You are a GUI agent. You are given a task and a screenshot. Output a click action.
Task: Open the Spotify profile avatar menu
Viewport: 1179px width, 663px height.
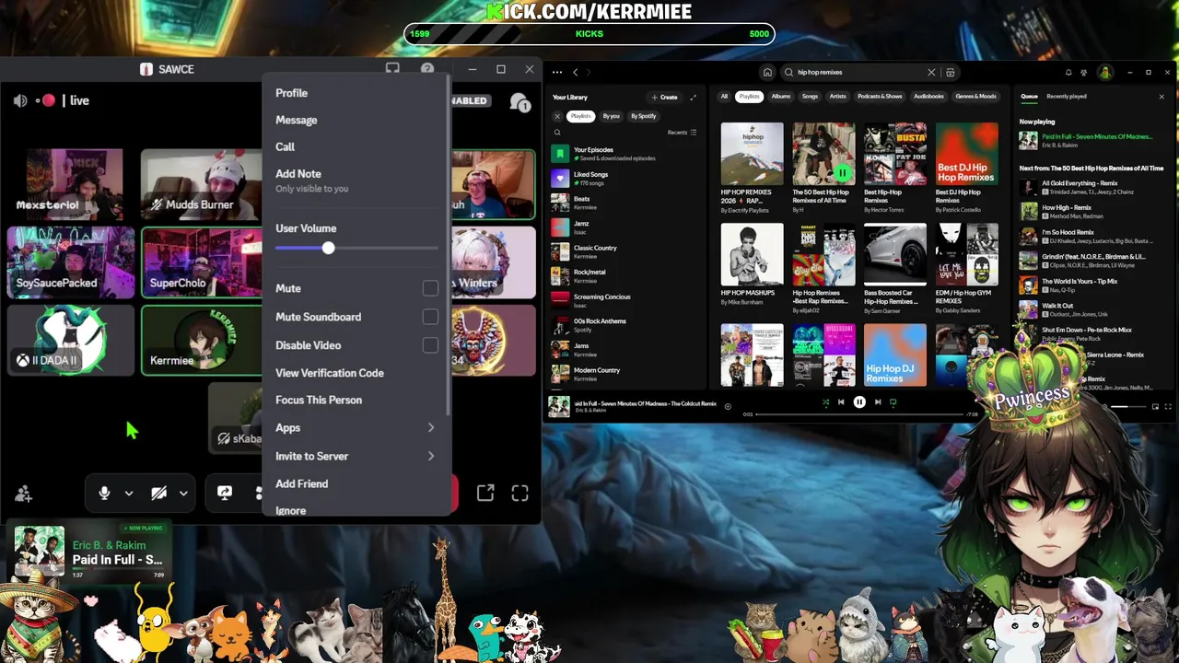1104,72
